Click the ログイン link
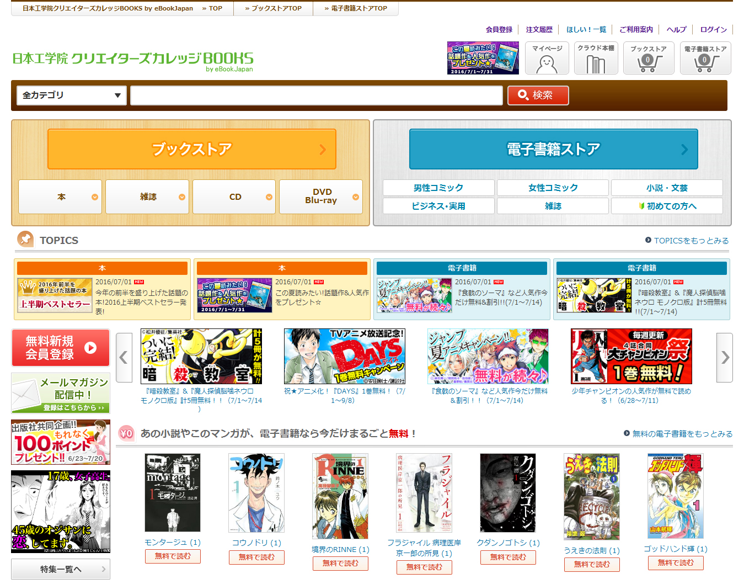Screen dimensions: 744x584 (714, 29)
